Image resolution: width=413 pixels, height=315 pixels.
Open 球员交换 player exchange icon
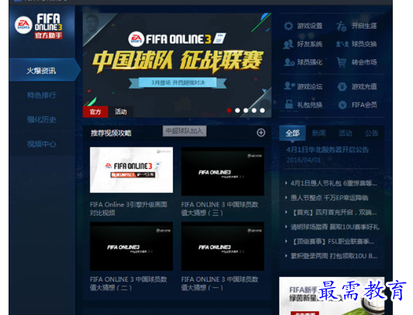pos(342,44)
